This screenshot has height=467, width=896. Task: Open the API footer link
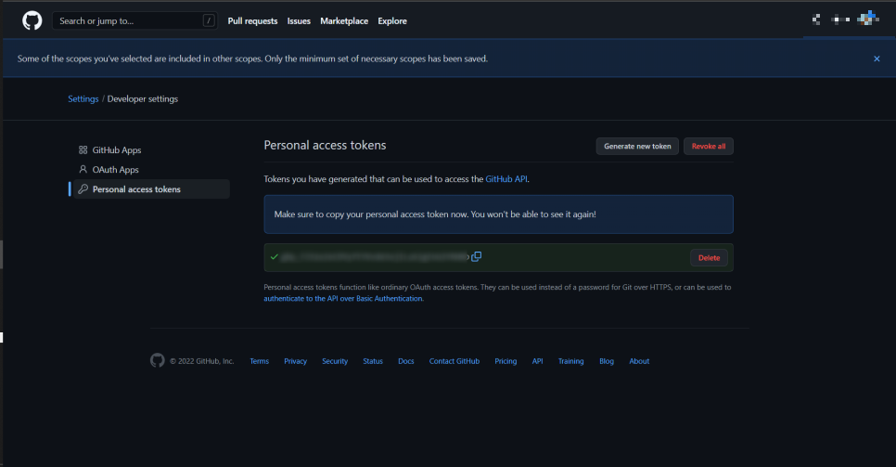point(537,361)
